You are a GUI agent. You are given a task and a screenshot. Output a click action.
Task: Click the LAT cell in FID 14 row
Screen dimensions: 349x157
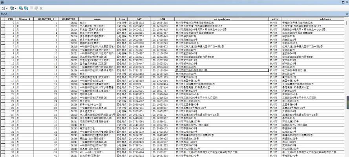click(139, 70)
